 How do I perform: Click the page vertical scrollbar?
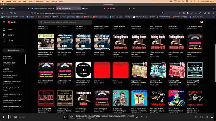tap(215, 63)
